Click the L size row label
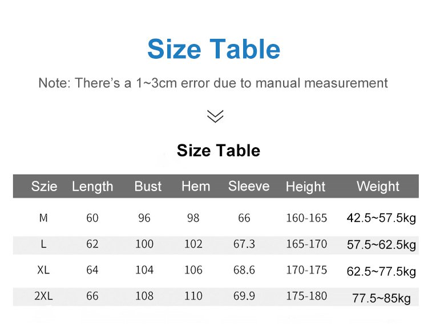This screenshot has width=428, height=328. [x=43, y=244]
